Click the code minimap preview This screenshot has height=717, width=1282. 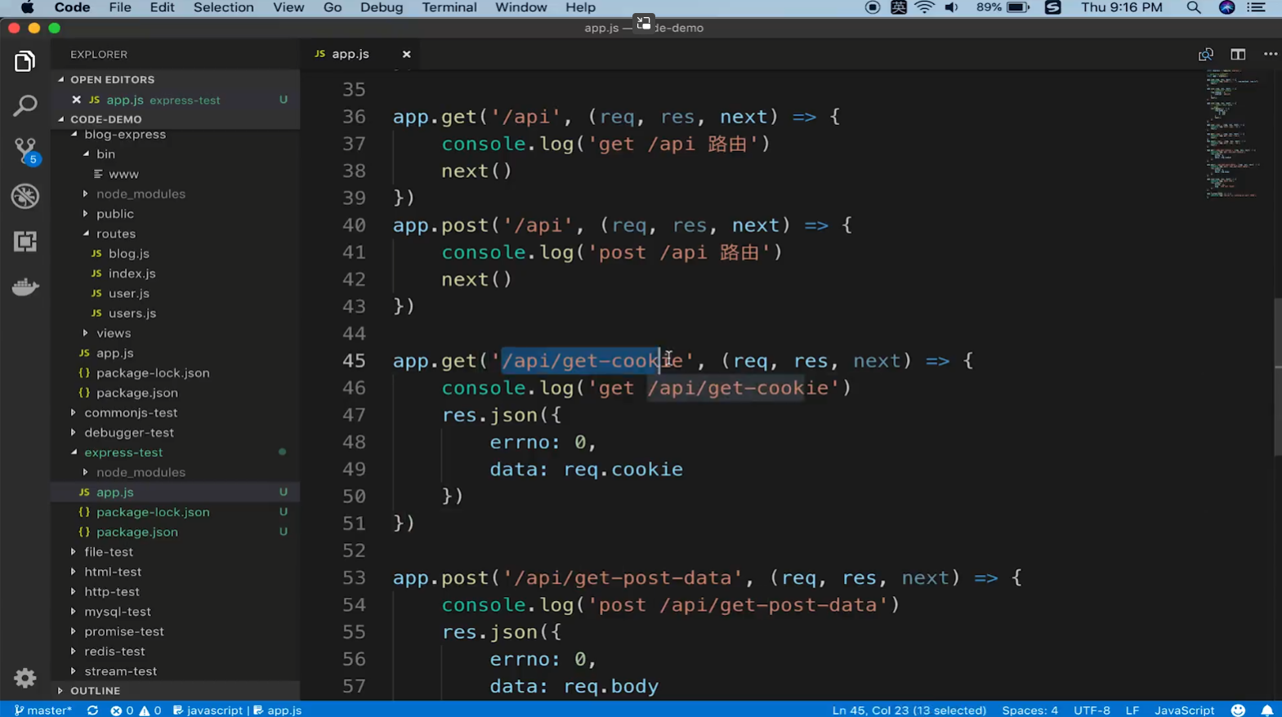[1234, 135]
